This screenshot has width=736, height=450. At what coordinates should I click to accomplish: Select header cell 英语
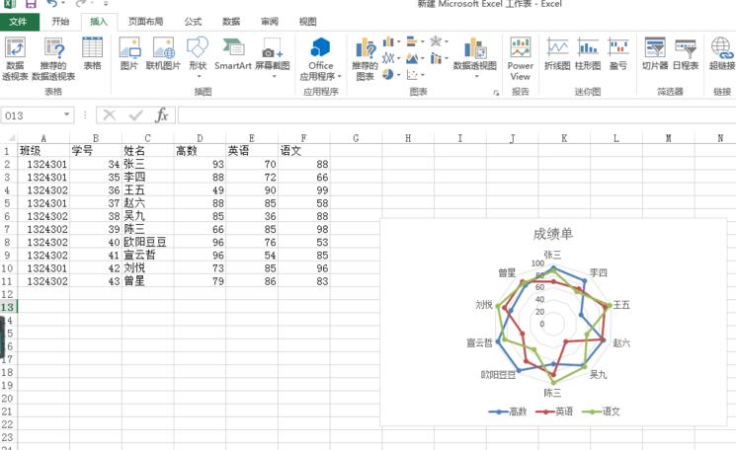(252, 151)
